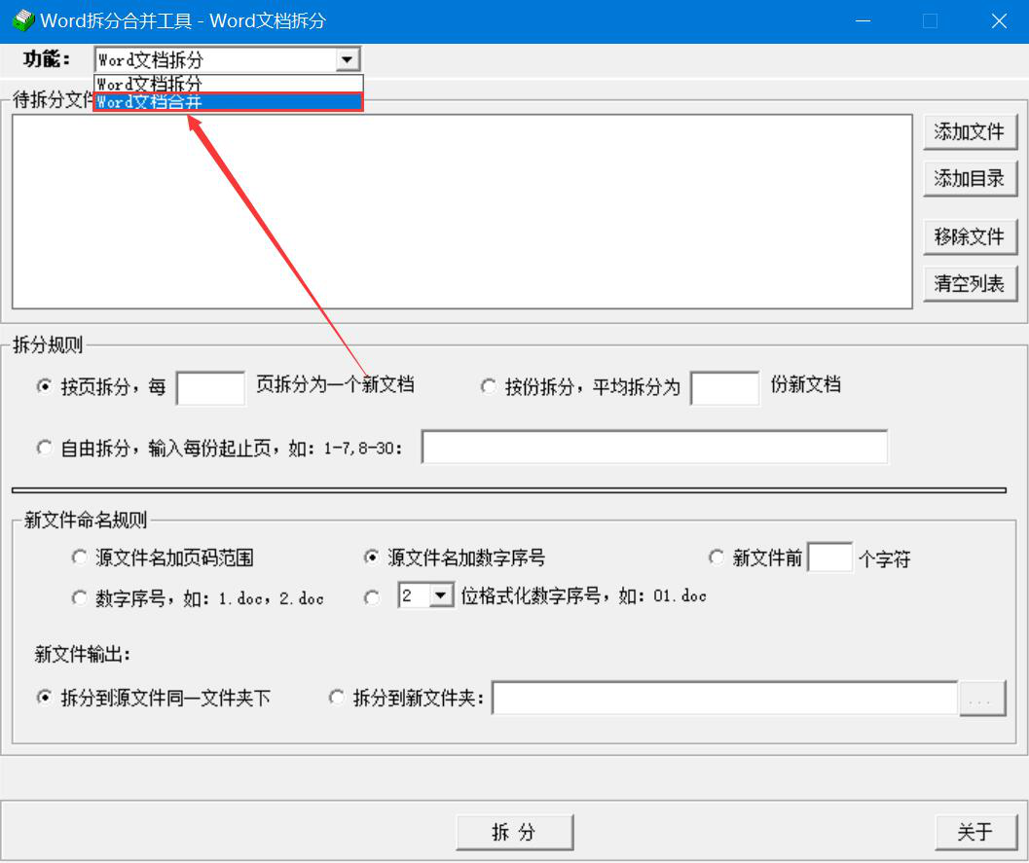Screen dimensions: 1029x863
Task: Click the 添加文件 button
Action: pos(970,131)
